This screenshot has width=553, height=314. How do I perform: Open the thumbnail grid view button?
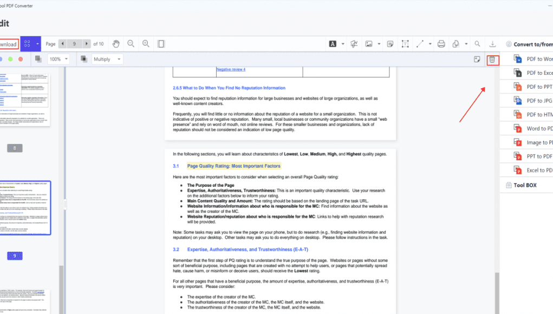click(27, 44)
